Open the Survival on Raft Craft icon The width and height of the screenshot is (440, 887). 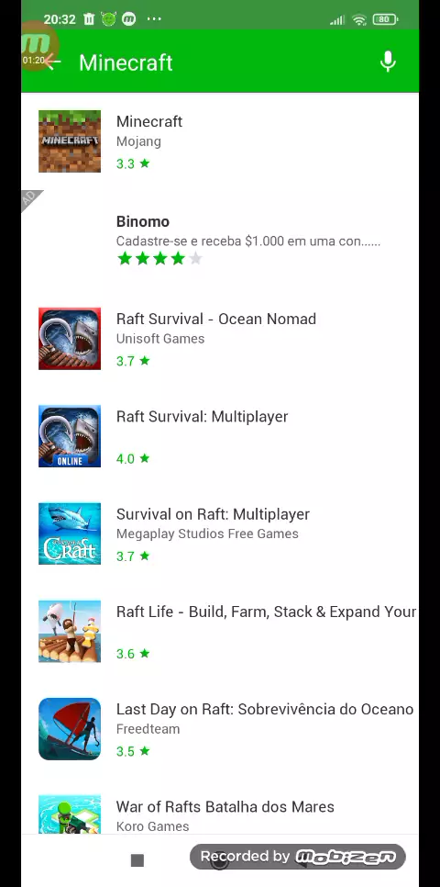70,533
